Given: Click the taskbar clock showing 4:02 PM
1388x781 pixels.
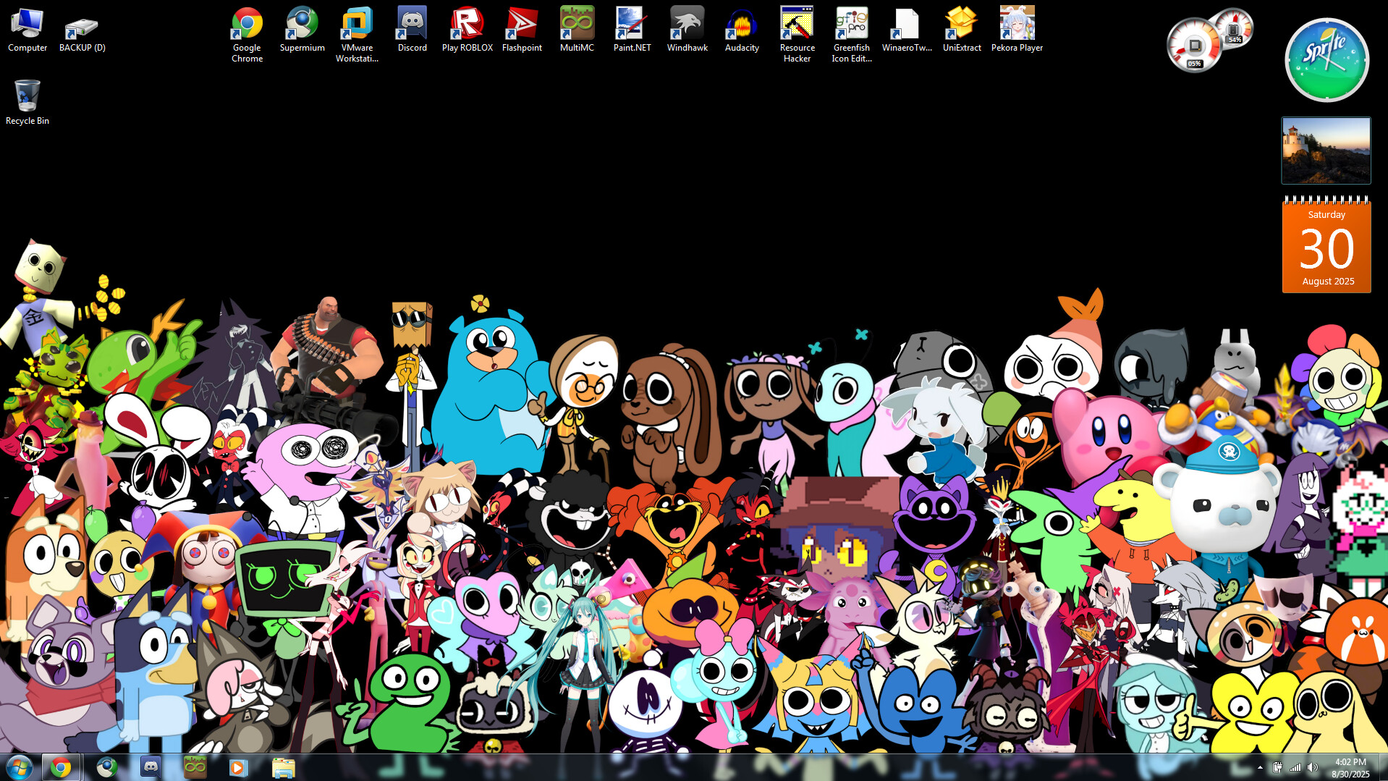Looking at the screenshot, I should coord(1350,767).
